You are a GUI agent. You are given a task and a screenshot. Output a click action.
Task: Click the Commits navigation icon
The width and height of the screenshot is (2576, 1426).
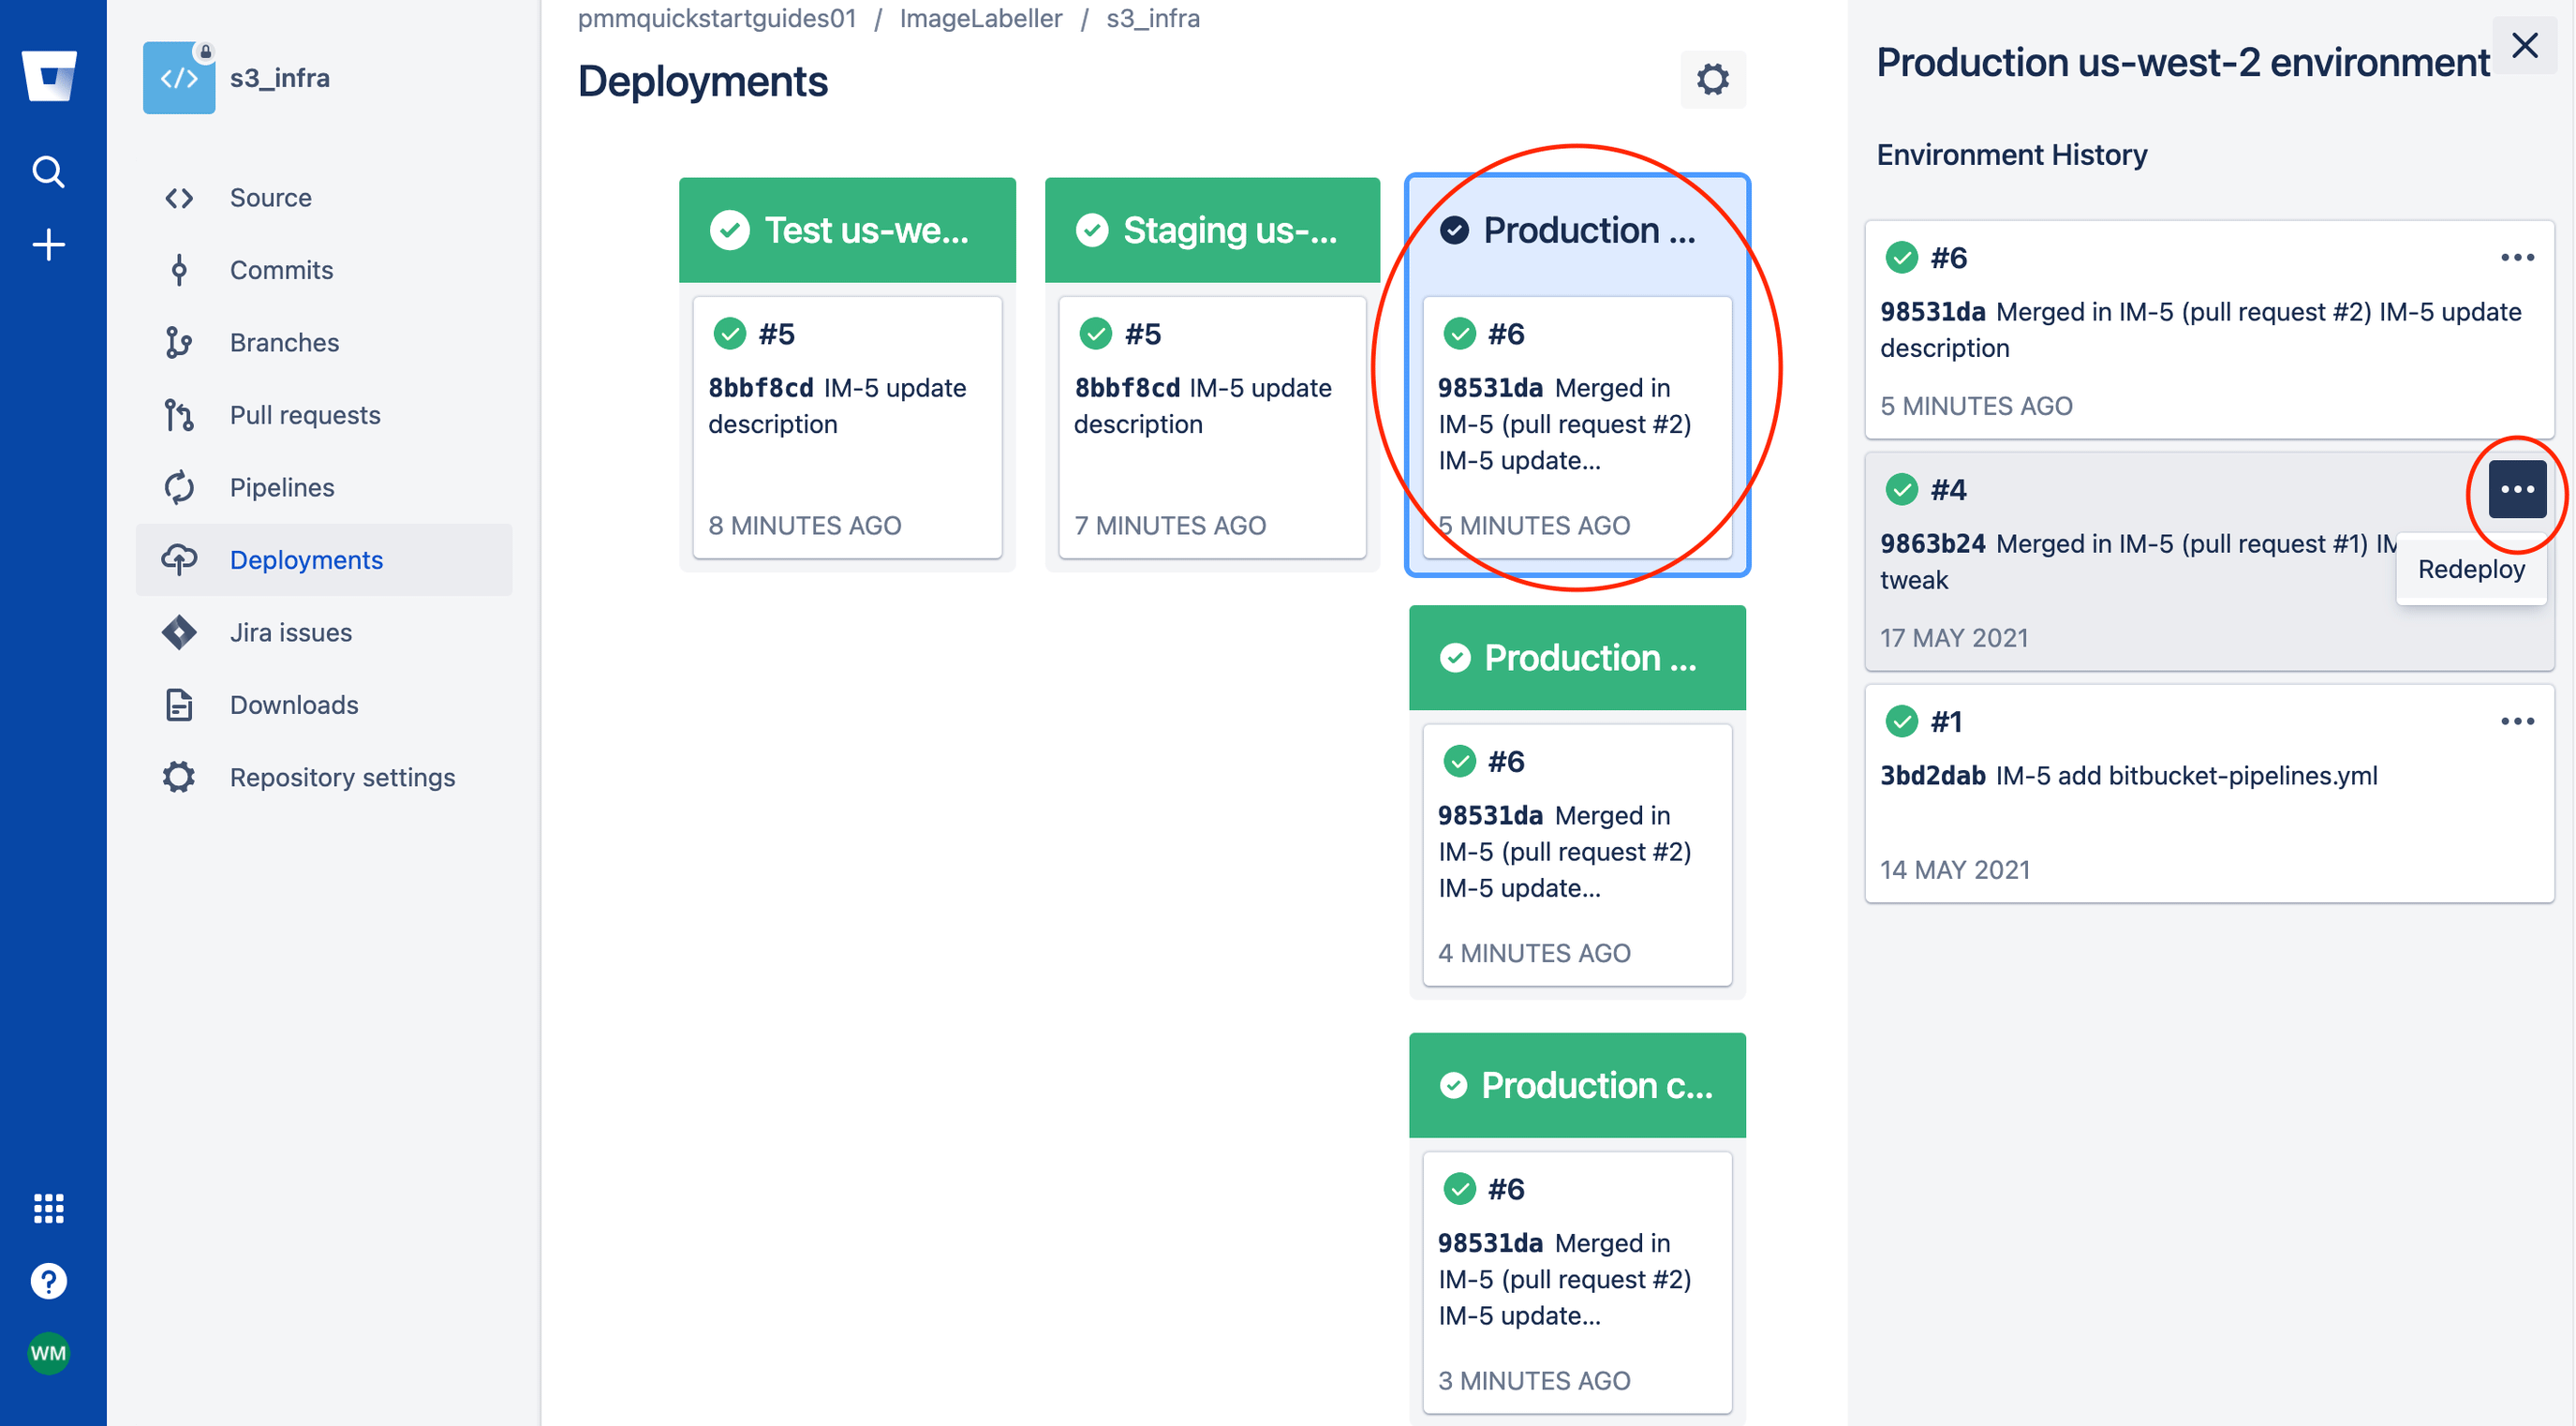(x=177, y=269)
